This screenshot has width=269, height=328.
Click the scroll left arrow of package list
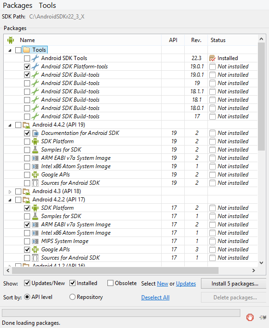8,270
